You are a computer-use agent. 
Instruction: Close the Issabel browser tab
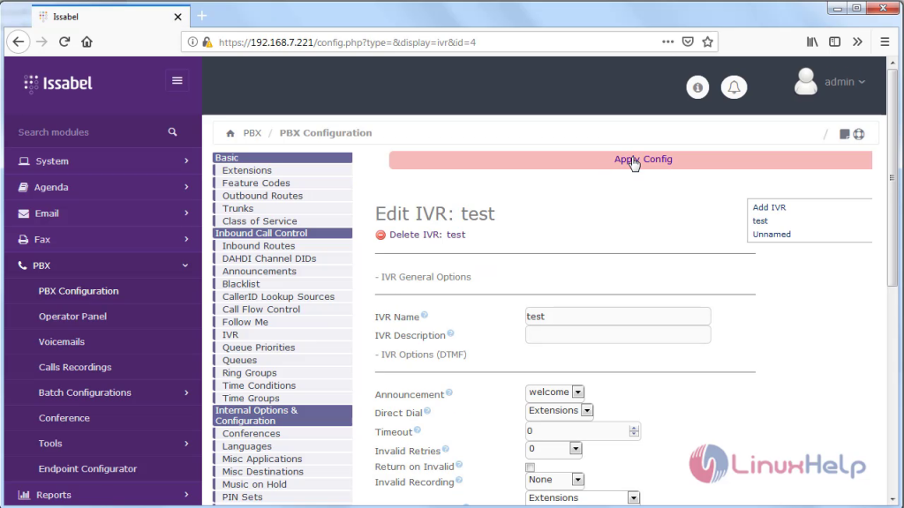tap(177, 17)
